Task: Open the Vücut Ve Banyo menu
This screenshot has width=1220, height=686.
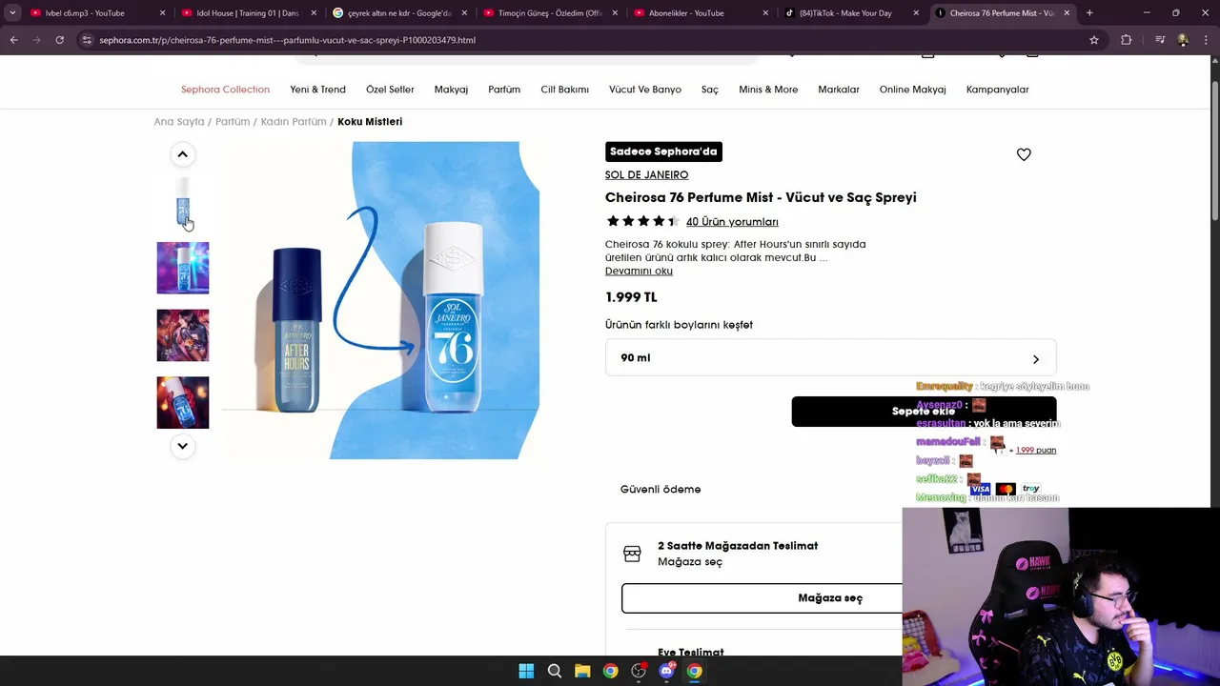Action: 645,90
